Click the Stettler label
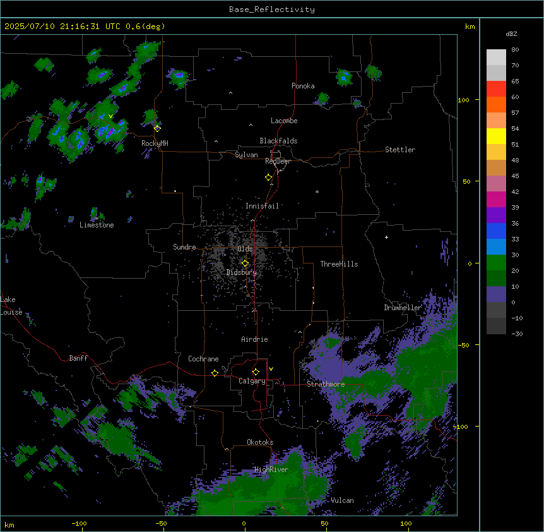Viewport: 544px width, 532px height. [400, 150]
